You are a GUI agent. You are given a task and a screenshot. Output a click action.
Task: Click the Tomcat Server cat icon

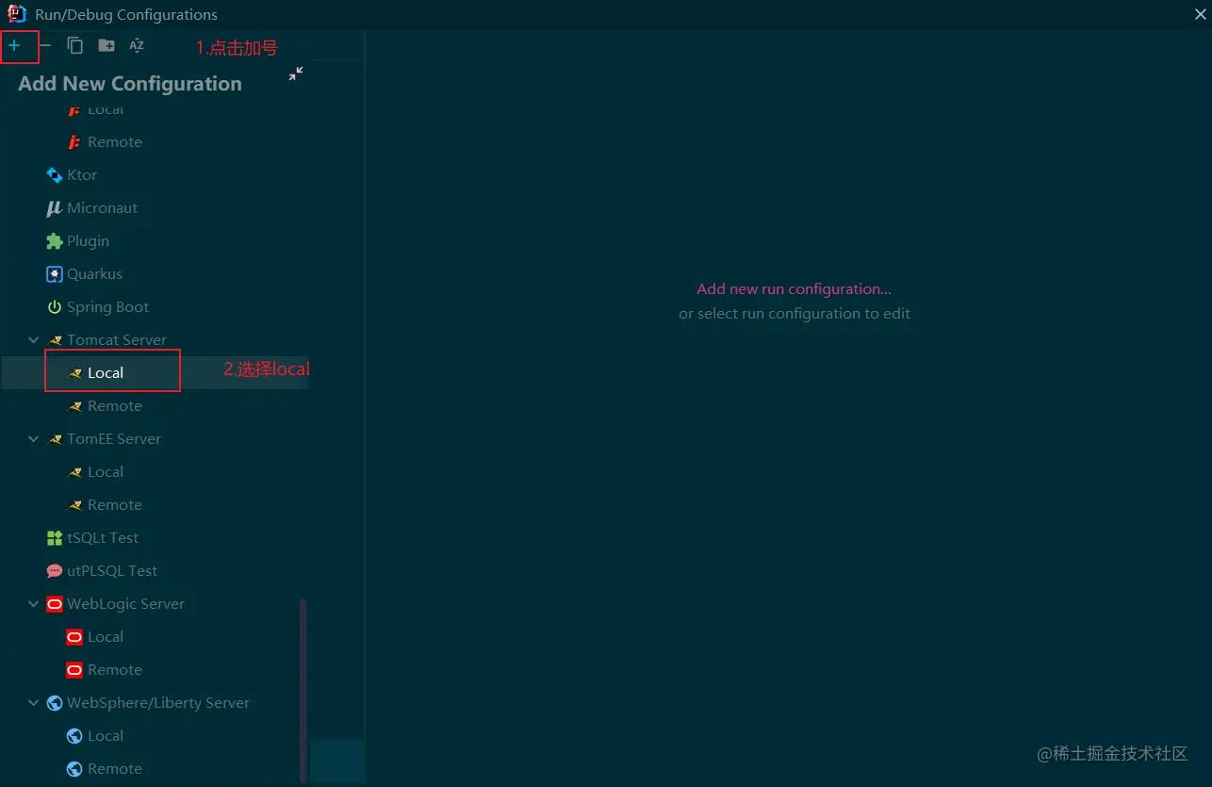point(55,340)
